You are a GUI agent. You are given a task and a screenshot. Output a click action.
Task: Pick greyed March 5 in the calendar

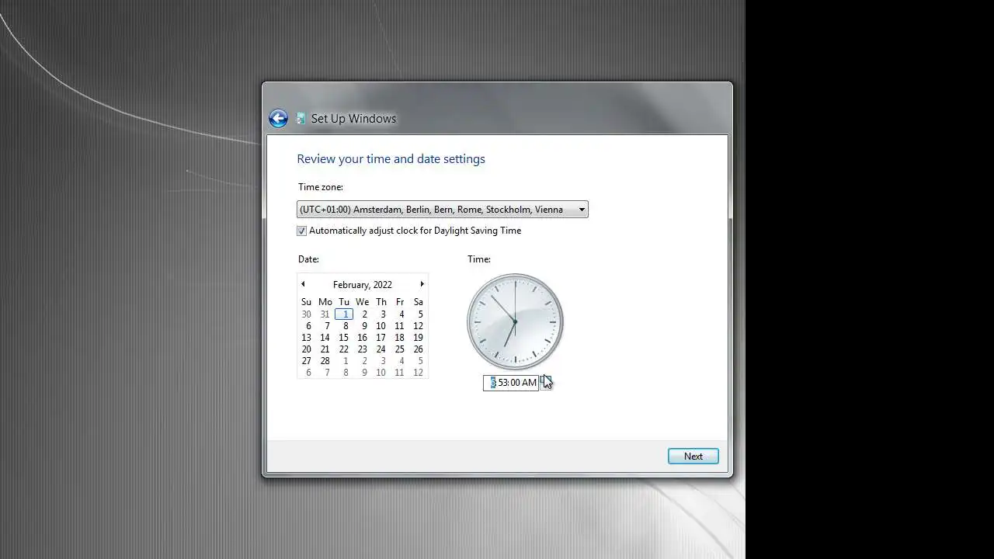click(419, 361)
